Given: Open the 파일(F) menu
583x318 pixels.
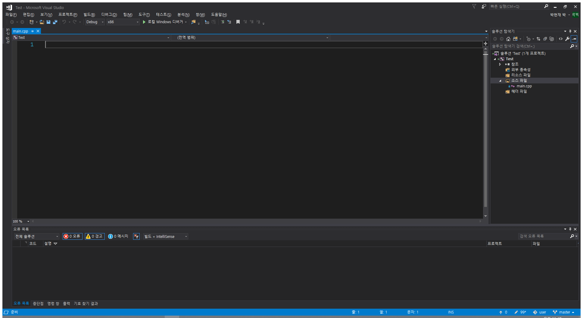Looking at the screenshot, I should pos(11,14).
